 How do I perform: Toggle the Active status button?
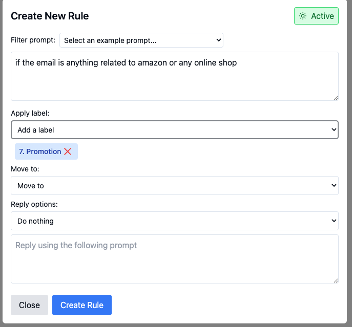click(x=316, y=16)
